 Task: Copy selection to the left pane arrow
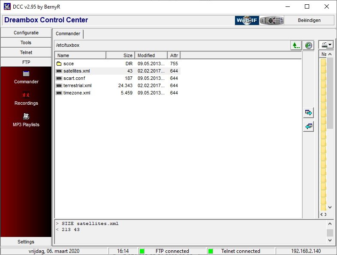click(x=308, y=126)
